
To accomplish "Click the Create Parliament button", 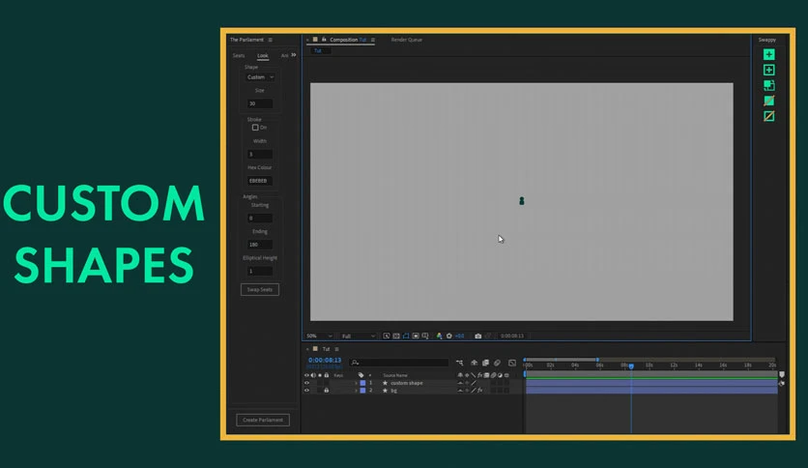I will point(263,420).
